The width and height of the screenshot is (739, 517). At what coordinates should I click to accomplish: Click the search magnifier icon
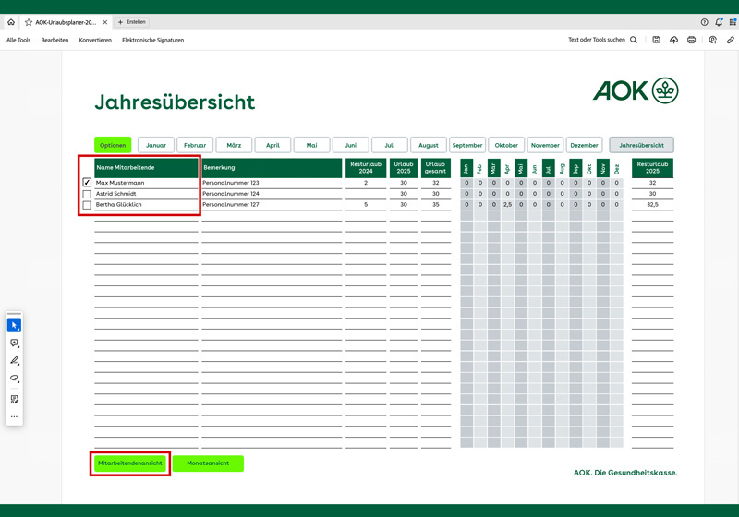tap(634, 40)
